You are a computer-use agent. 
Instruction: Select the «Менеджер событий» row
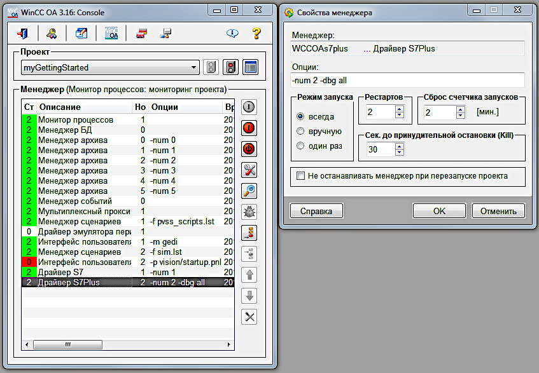pos(128,201)
